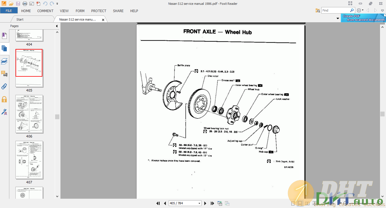This screenshot has height=208, width=386.
Task: Click the document vertical scrollbar thumb
Action: (382, 114)
